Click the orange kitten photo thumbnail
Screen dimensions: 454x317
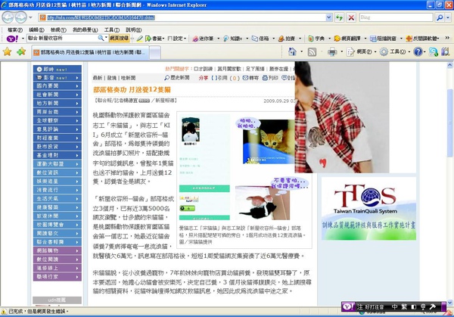coord(269,141)
